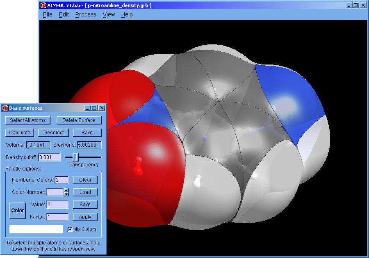
Task: Minimize the Basin surfaces dialog
Action: pyautogui.click(x=87, y=108)
